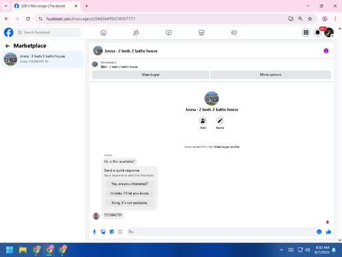Open the Facebook logo home link
Image resolution: width=342 pixels, height=257 pixels.
click(x=9, y=32)
